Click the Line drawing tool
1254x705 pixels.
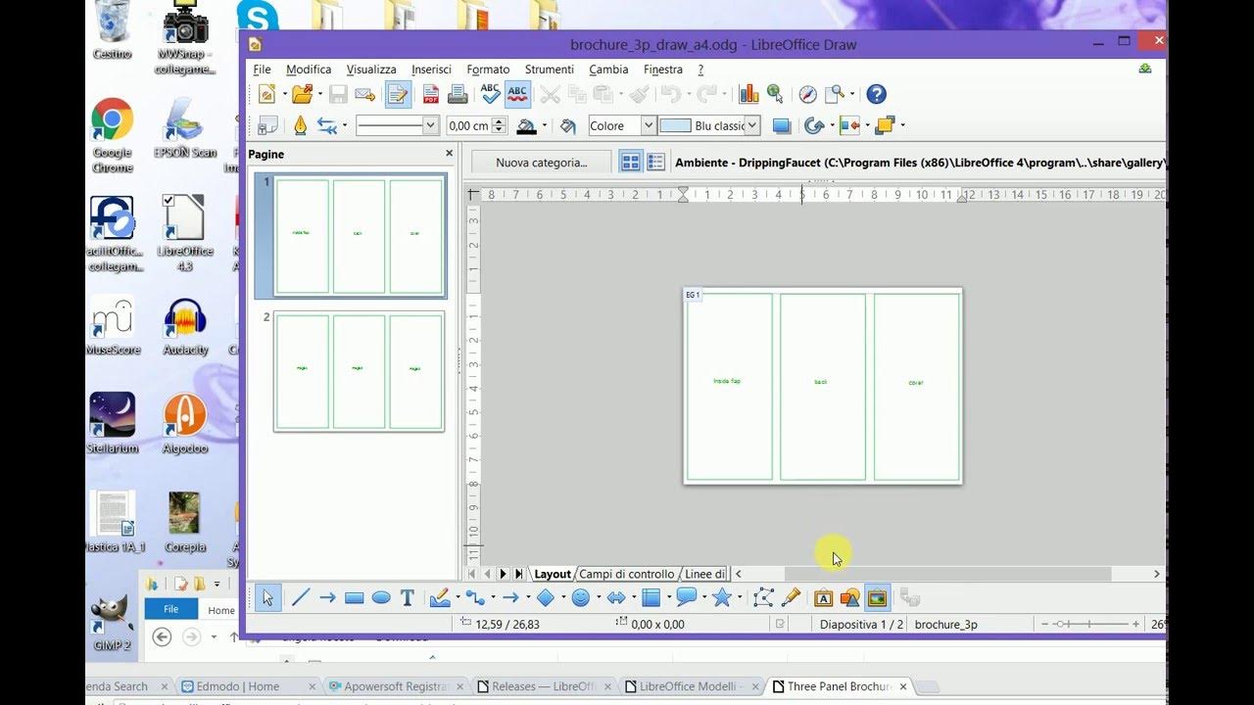301,597
